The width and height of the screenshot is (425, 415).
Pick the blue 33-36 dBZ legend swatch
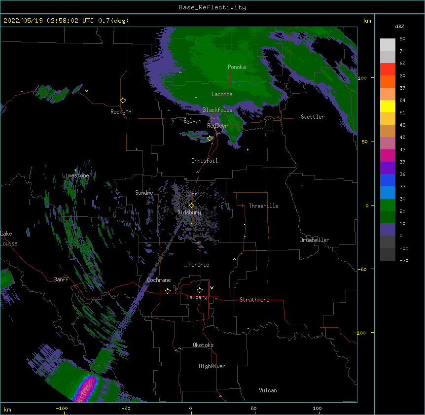(x=388, y=180)
